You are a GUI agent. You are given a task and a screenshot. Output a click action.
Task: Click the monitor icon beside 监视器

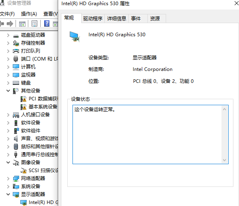(16, 75)
